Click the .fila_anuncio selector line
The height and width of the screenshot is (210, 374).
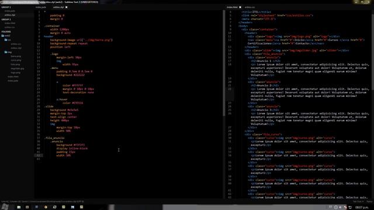coord(54,138)
